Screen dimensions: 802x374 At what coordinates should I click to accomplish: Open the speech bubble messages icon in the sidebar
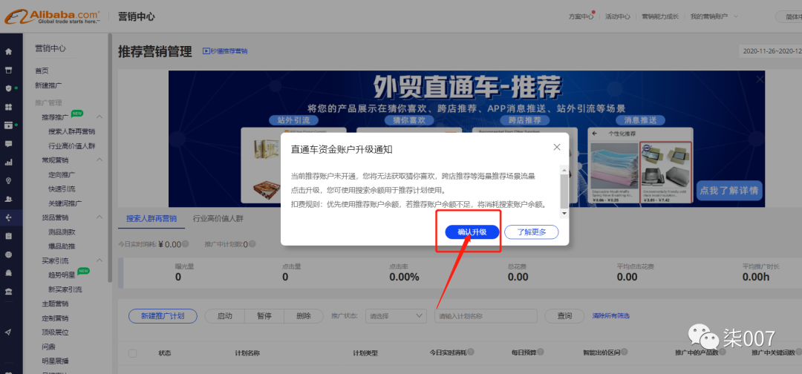8,144
